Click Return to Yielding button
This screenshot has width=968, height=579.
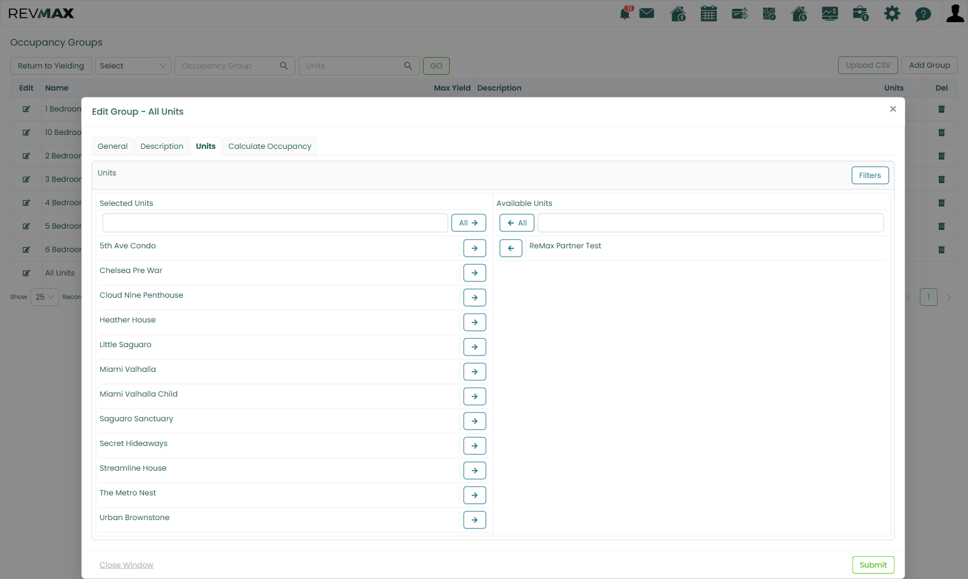pos(51,66)
